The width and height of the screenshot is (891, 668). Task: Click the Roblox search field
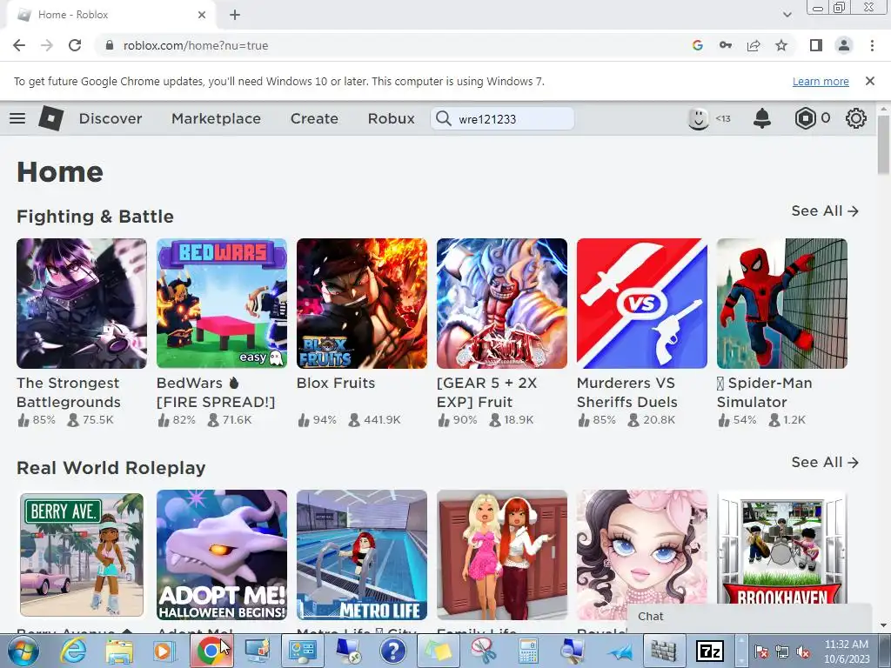click(x=502, y=118)
